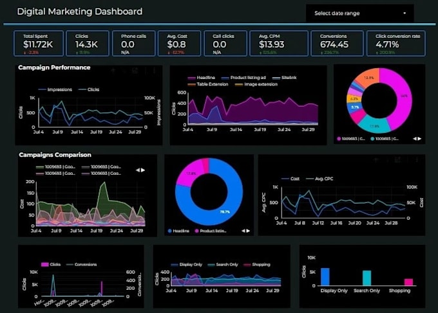The height and width of the screenshot is (313, 438).
Task: Select the Clicks 14.3K scorecard
Action: 88,44
